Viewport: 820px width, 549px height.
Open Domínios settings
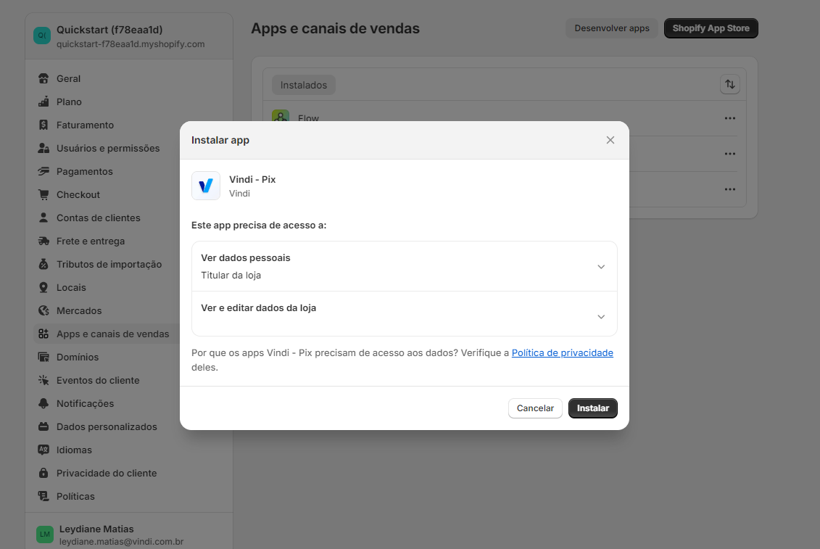point(78,357)
